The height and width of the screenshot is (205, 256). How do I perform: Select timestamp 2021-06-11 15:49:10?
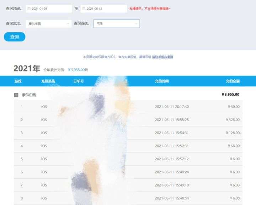click(172, 185)
